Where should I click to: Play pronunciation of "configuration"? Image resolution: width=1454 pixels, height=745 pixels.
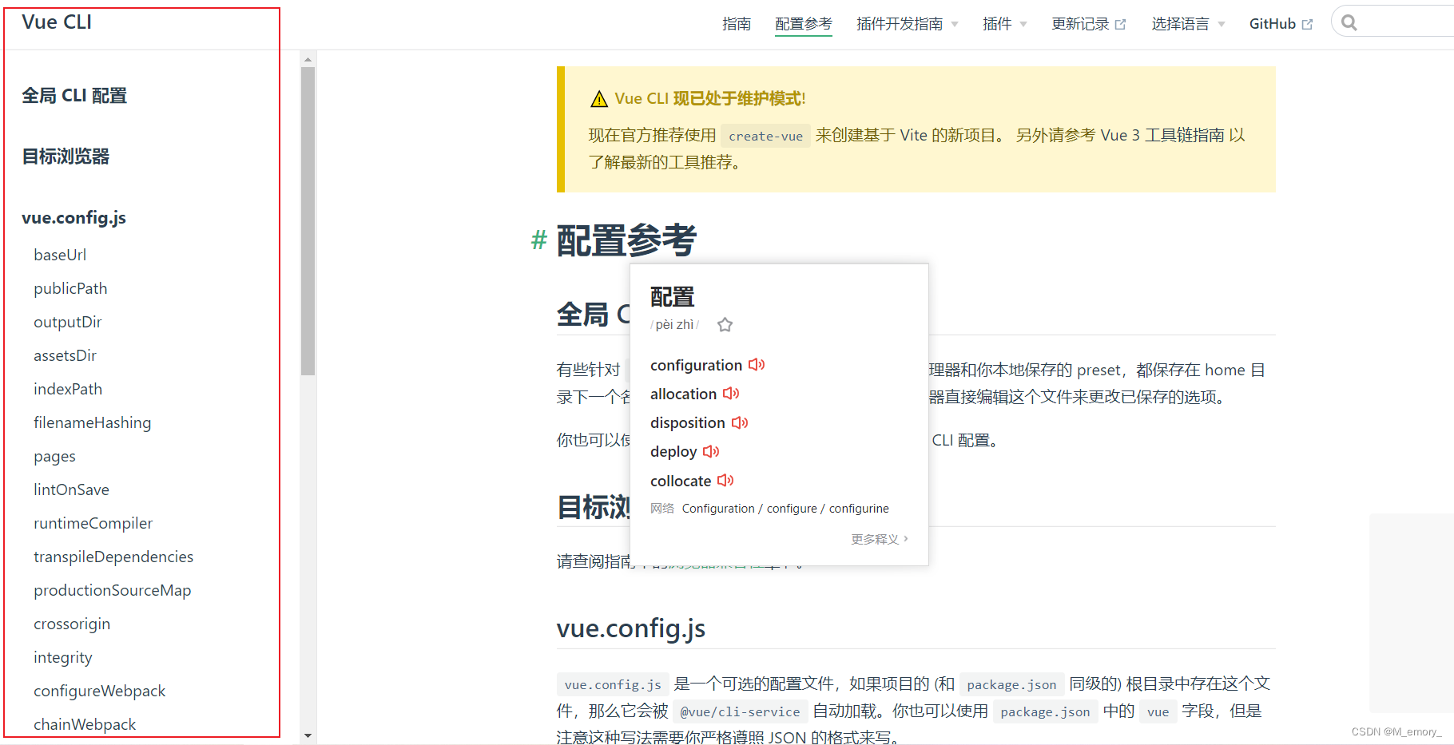click(757, 365)
